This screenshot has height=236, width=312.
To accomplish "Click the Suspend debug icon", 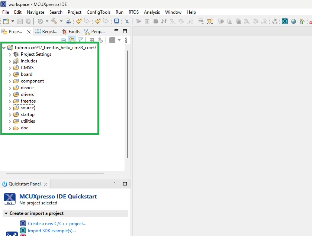I will [x=147, y=21].
